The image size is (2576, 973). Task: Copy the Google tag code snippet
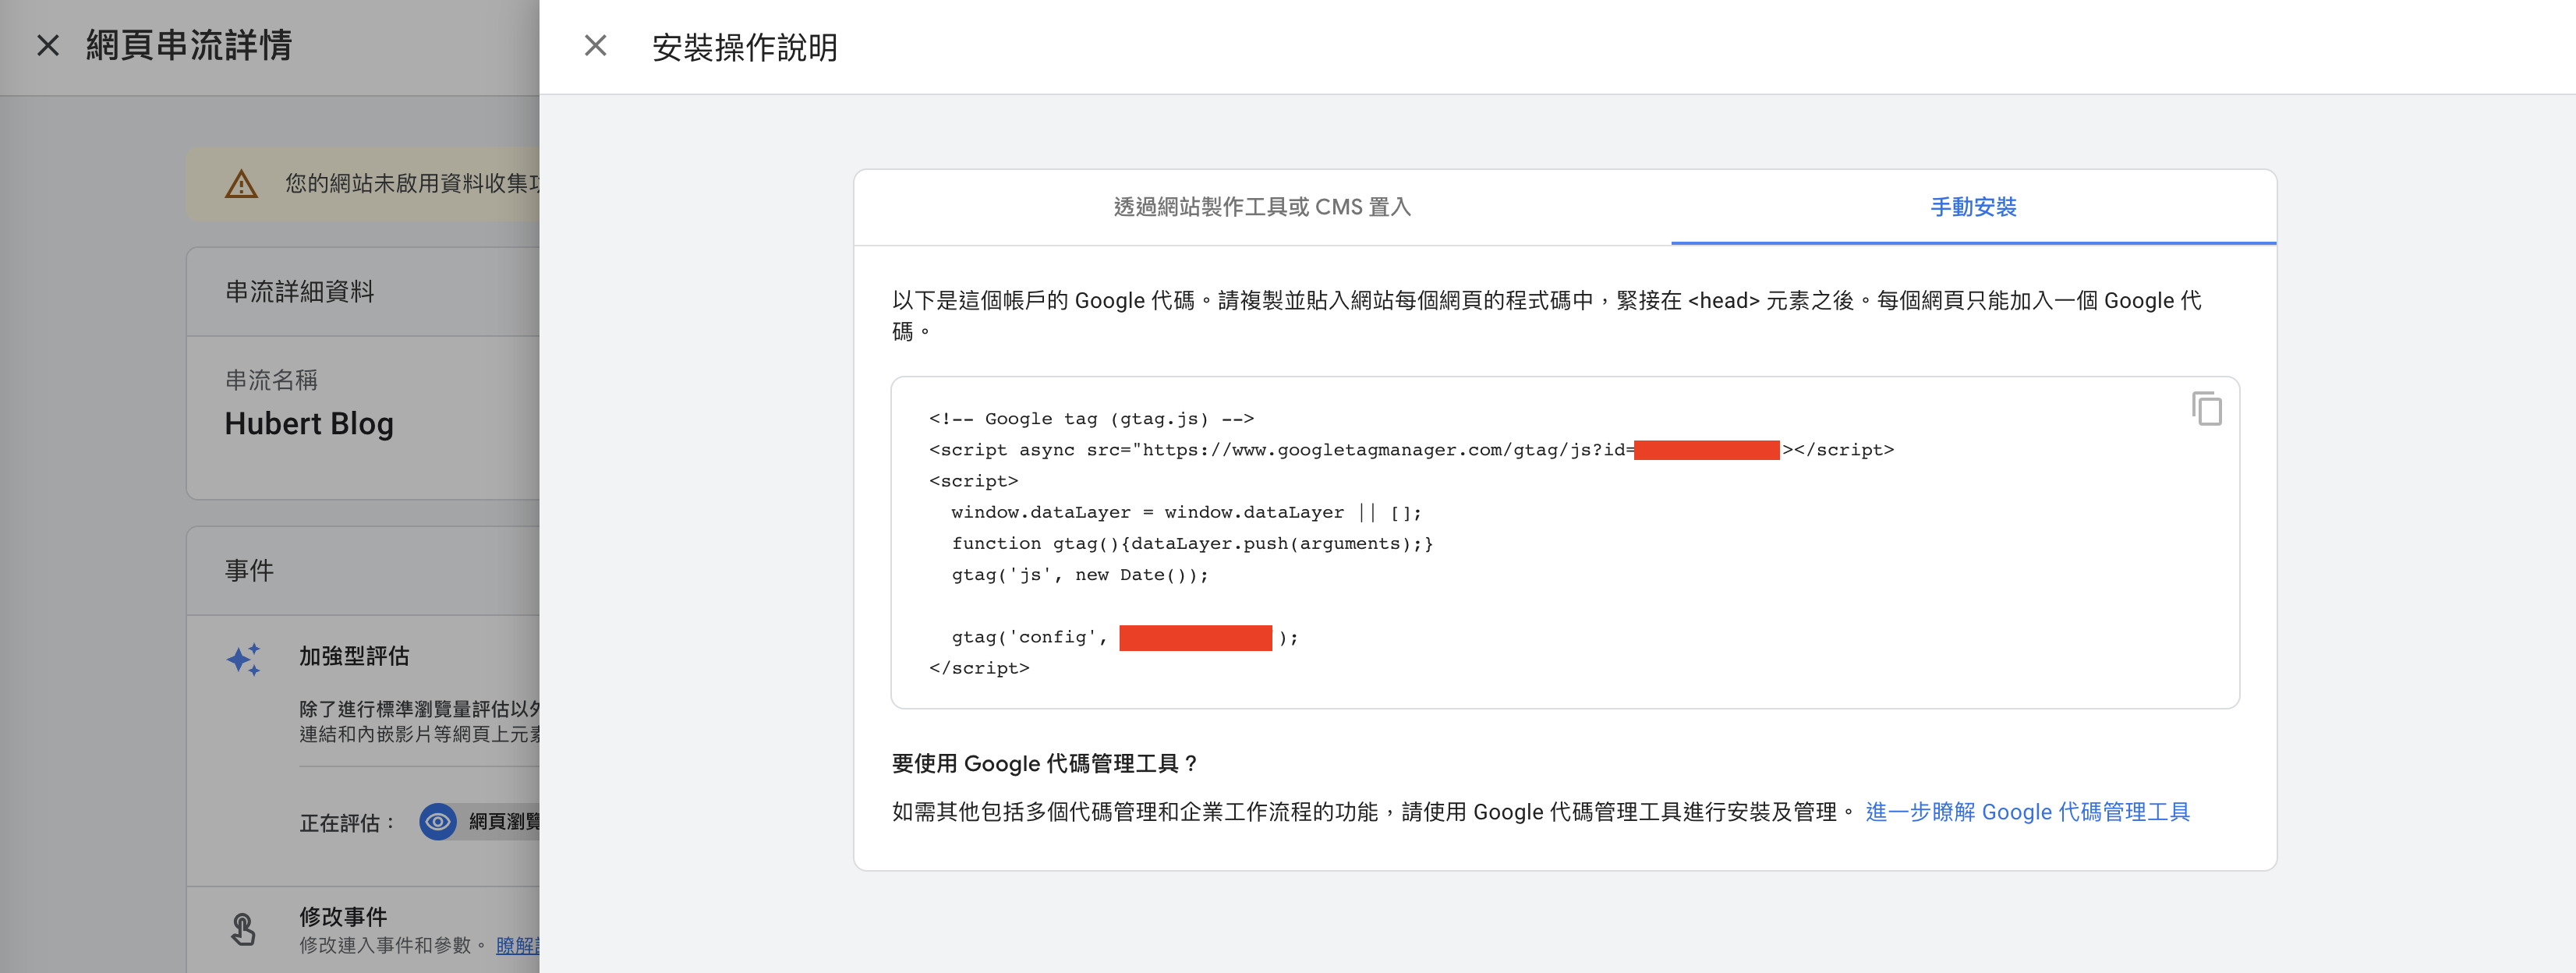[x=2206, y=409]
